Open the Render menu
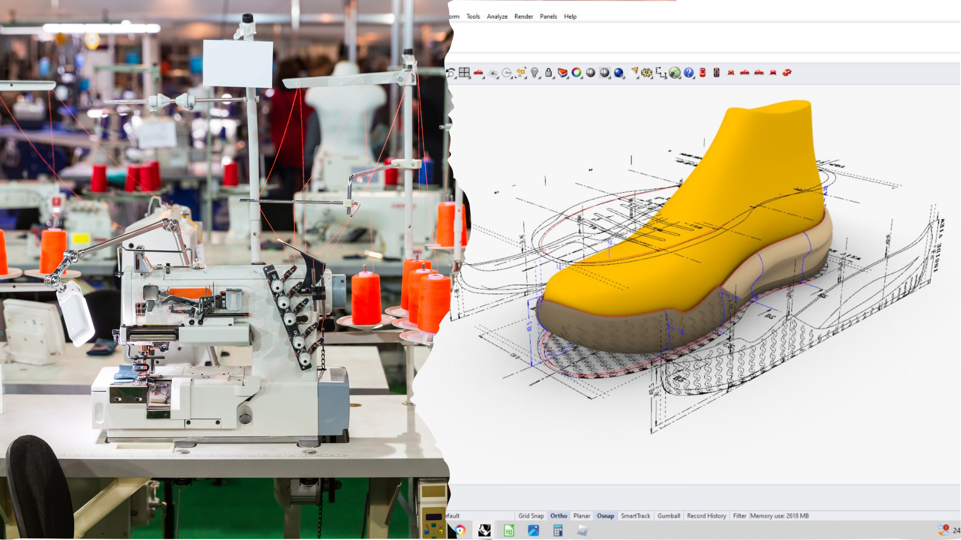Screen dimensions: 961x540 pyautogui.click(x=523, y=16)
